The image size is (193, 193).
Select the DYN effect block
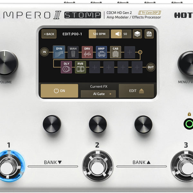pos(59,52)
